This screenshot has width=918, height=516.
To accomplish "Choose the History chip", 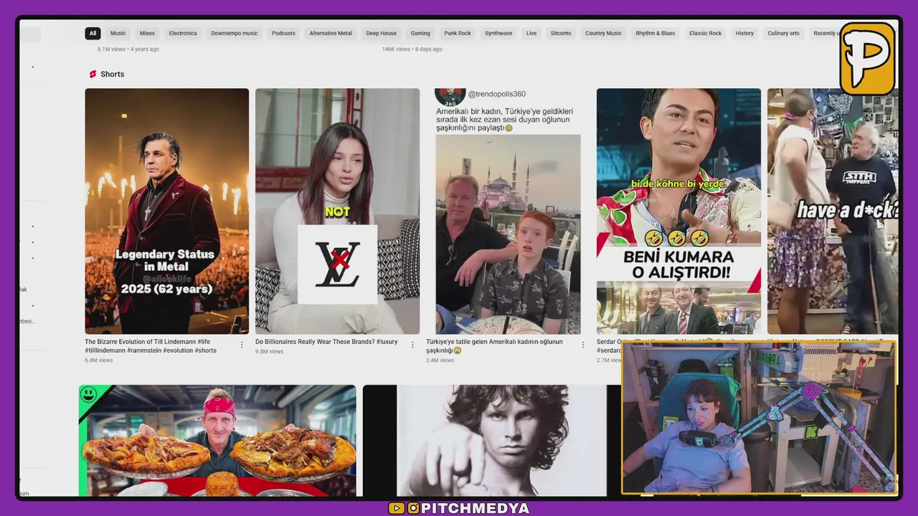I will click(x=744, y=33).
